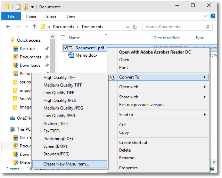The height and width of the screenshot is (178, 222).
Task: Open the Share ribbon tab
Action: (51, 16)
